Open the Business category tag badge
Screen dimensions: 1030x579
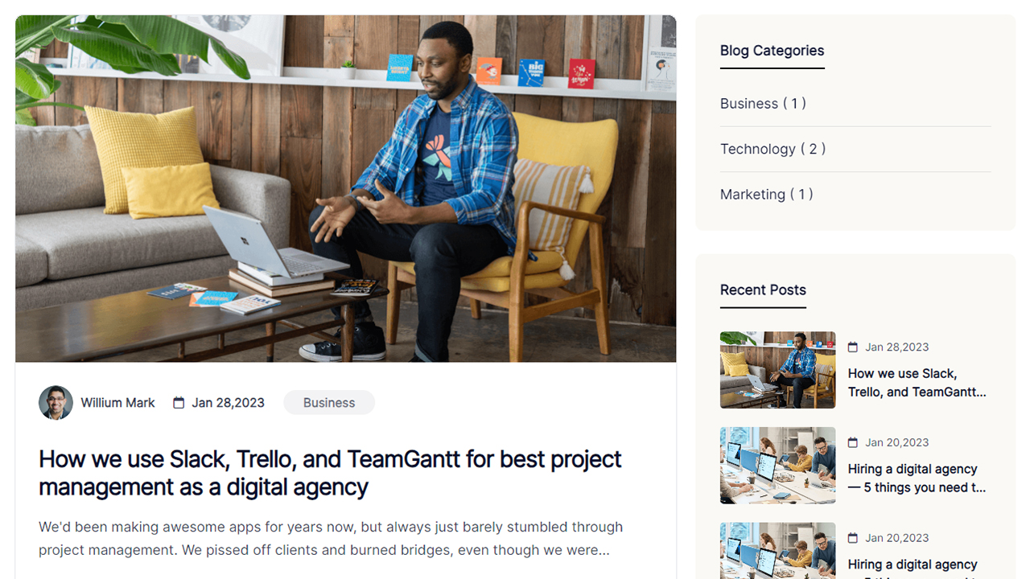coord(329,403)
